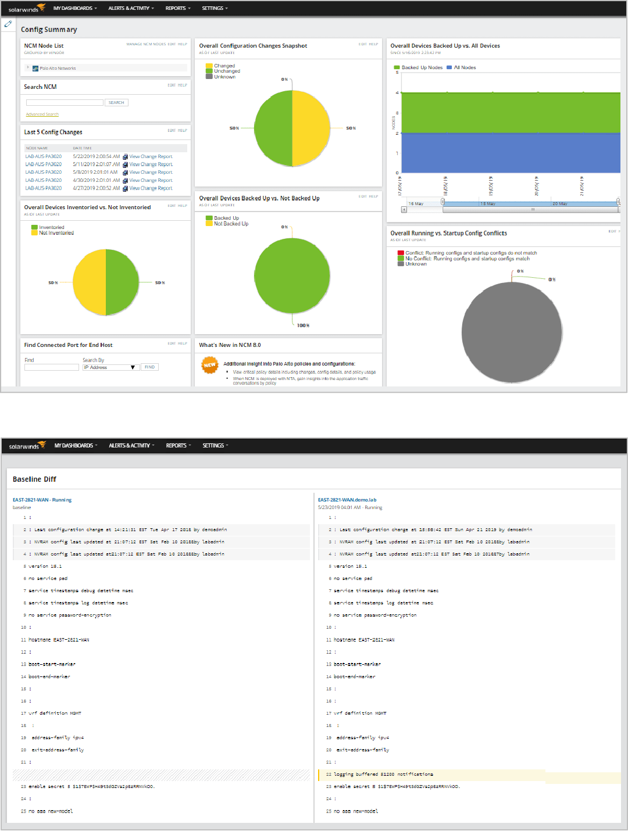This screenshot has width=628, height=831.
Task: Click the chart horizontal scrollbar thumb
Action: (x=532, y=210)
